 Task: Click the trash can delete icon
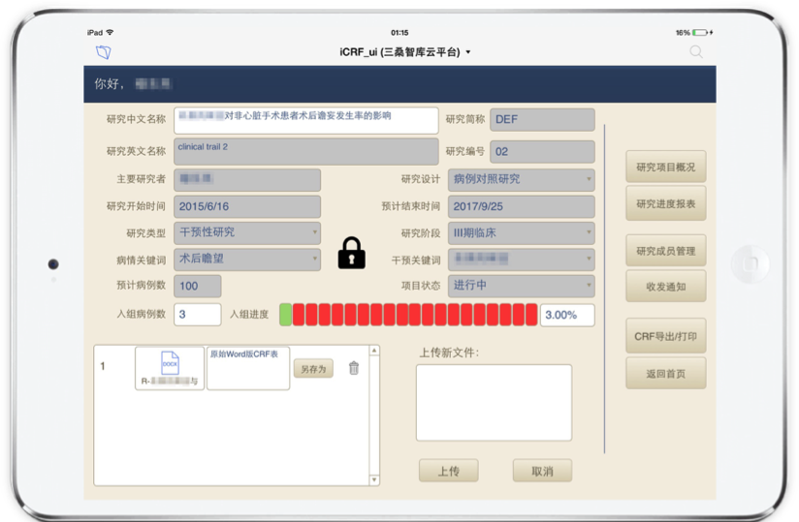click(x=354, y=368)
